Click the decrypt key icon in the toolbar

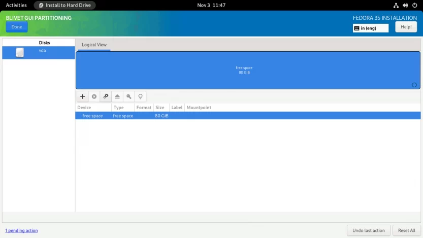click(x=128, y=96)
